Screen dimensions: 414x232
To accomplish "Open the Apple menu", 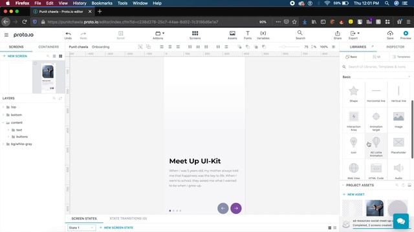I will [8, 3].
